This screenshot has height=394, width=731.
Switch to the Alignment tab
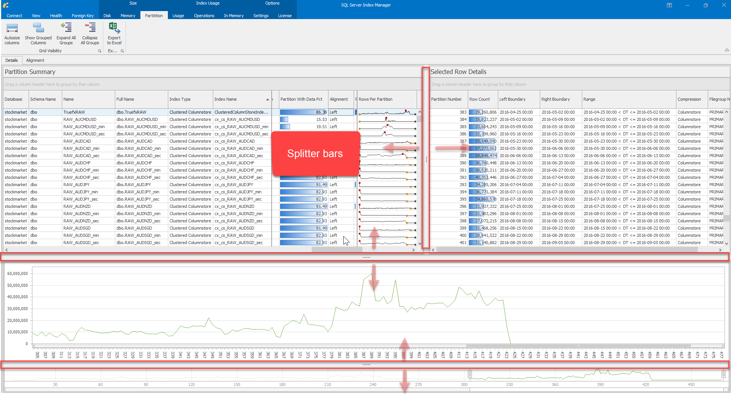[35, 60]
